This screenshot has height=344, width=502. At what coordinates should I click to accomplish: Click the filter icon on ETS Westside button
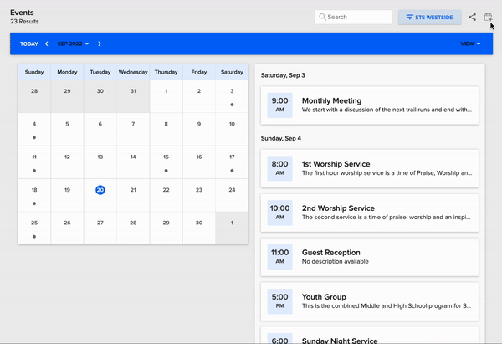[x=409, y=17]
